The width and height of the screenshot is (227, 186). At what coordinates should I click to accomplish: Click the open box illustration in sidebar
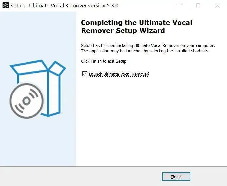pyautogui.click(x=38, y=88)
